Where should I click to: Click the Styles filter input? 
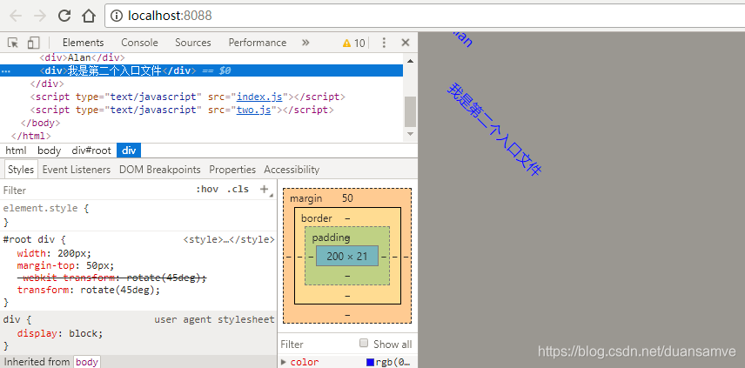(95, 190)
